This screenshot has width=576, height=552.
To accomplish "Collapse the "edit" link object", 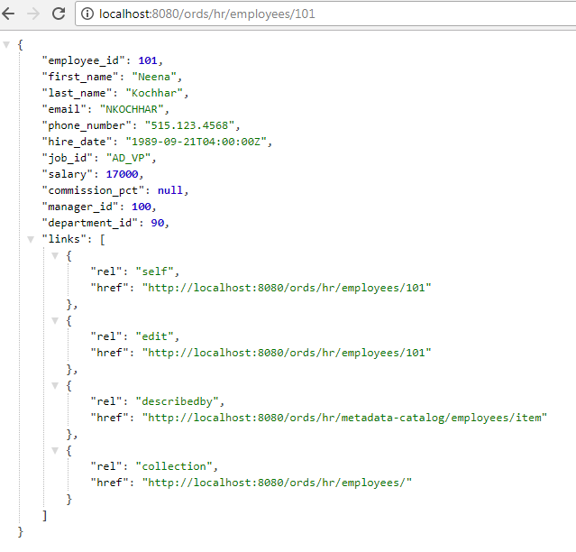I will click(x=55, y=321).
